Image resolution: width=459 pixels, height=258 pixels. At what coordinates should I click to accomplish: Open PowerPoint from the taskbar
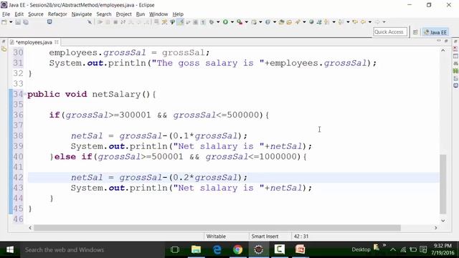pyautogui.click(x=301, y=250)
